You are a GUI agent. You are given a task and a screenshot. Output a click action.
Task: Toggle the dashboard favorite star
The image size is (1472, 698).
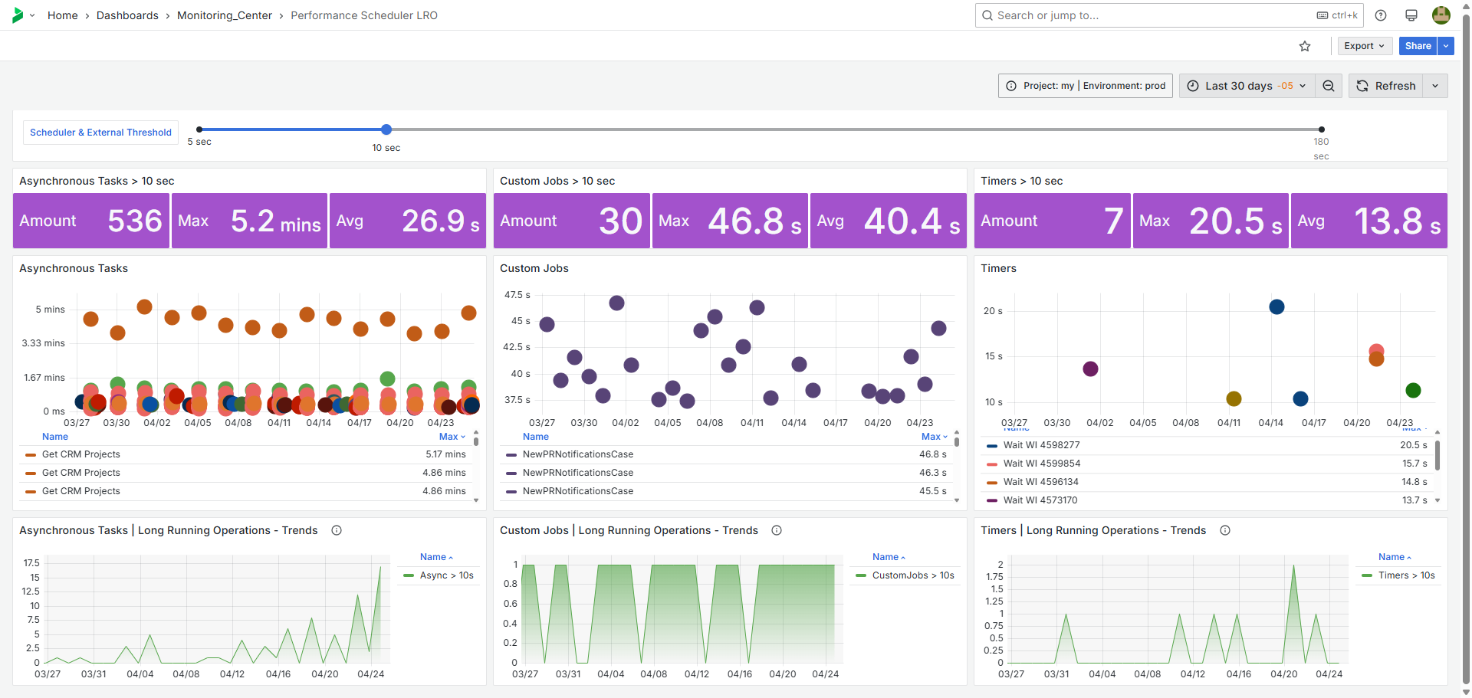point(1305,46)
